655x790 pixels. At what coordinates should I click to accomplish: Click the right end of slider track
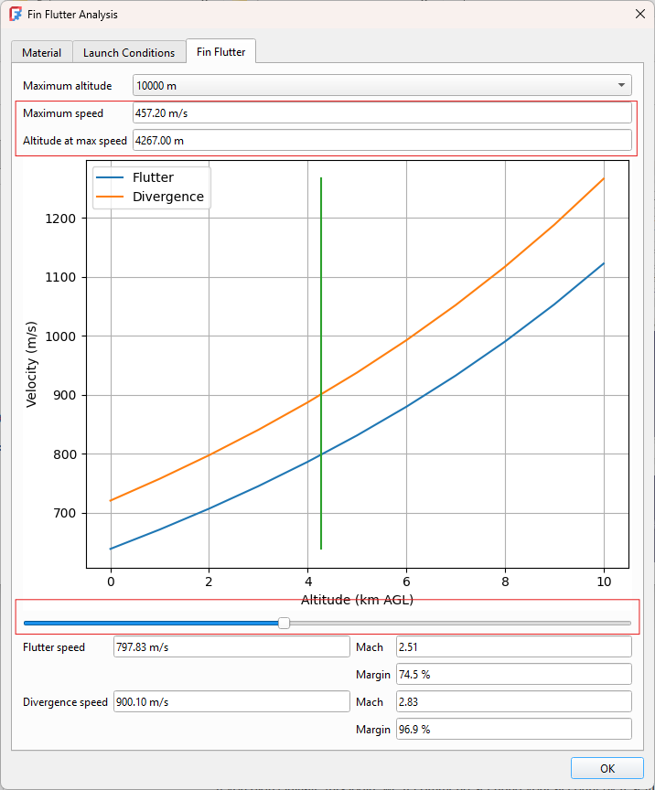[x=628, y=623]
